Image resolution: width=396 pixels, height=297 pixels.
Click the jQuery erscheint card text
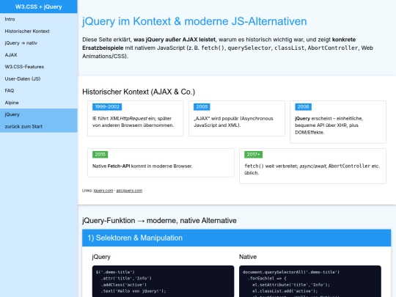click(x=329, y=125)
